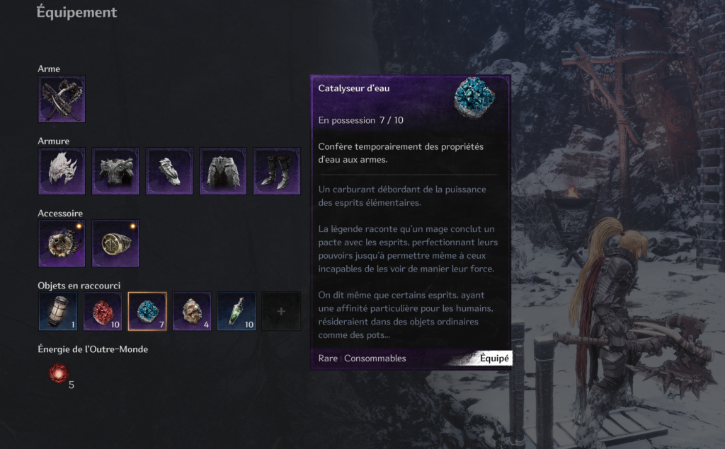This screenshot has width=725, height=449.
Task: Click the Équipé label in tooltip
Action: click(x=493, y=358)
